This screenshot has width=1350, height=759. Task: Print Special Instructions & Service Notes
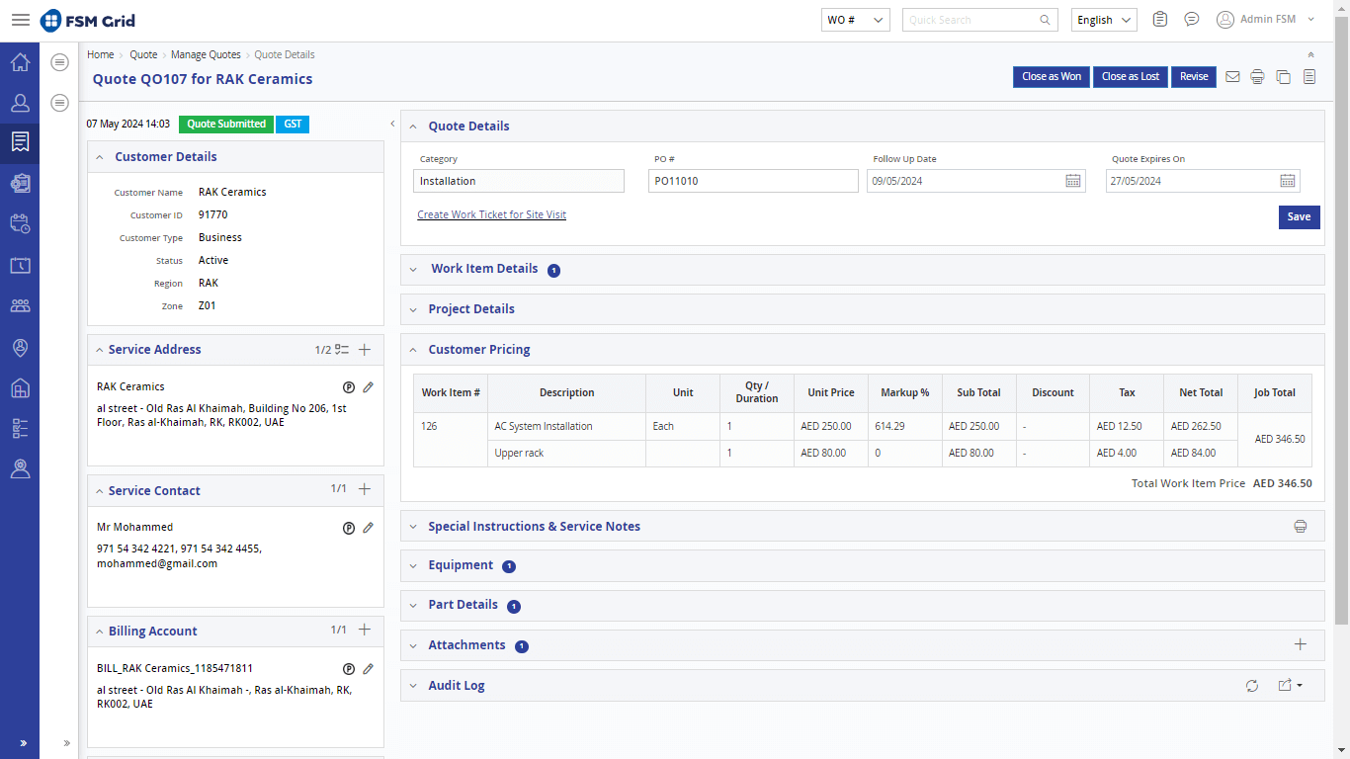pyautogui.click(x=1301, y=527)
